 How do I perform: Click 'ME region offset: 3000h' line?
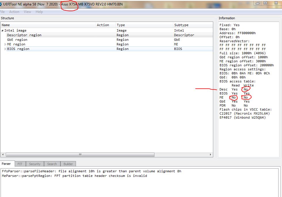(242, 61)
